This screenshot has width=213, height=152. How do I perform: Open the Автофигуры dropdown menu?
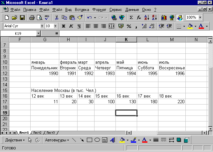pos(57,140)
